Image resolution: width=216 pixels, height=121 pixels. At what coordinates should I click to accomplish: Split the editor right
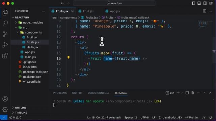point(205,11)
